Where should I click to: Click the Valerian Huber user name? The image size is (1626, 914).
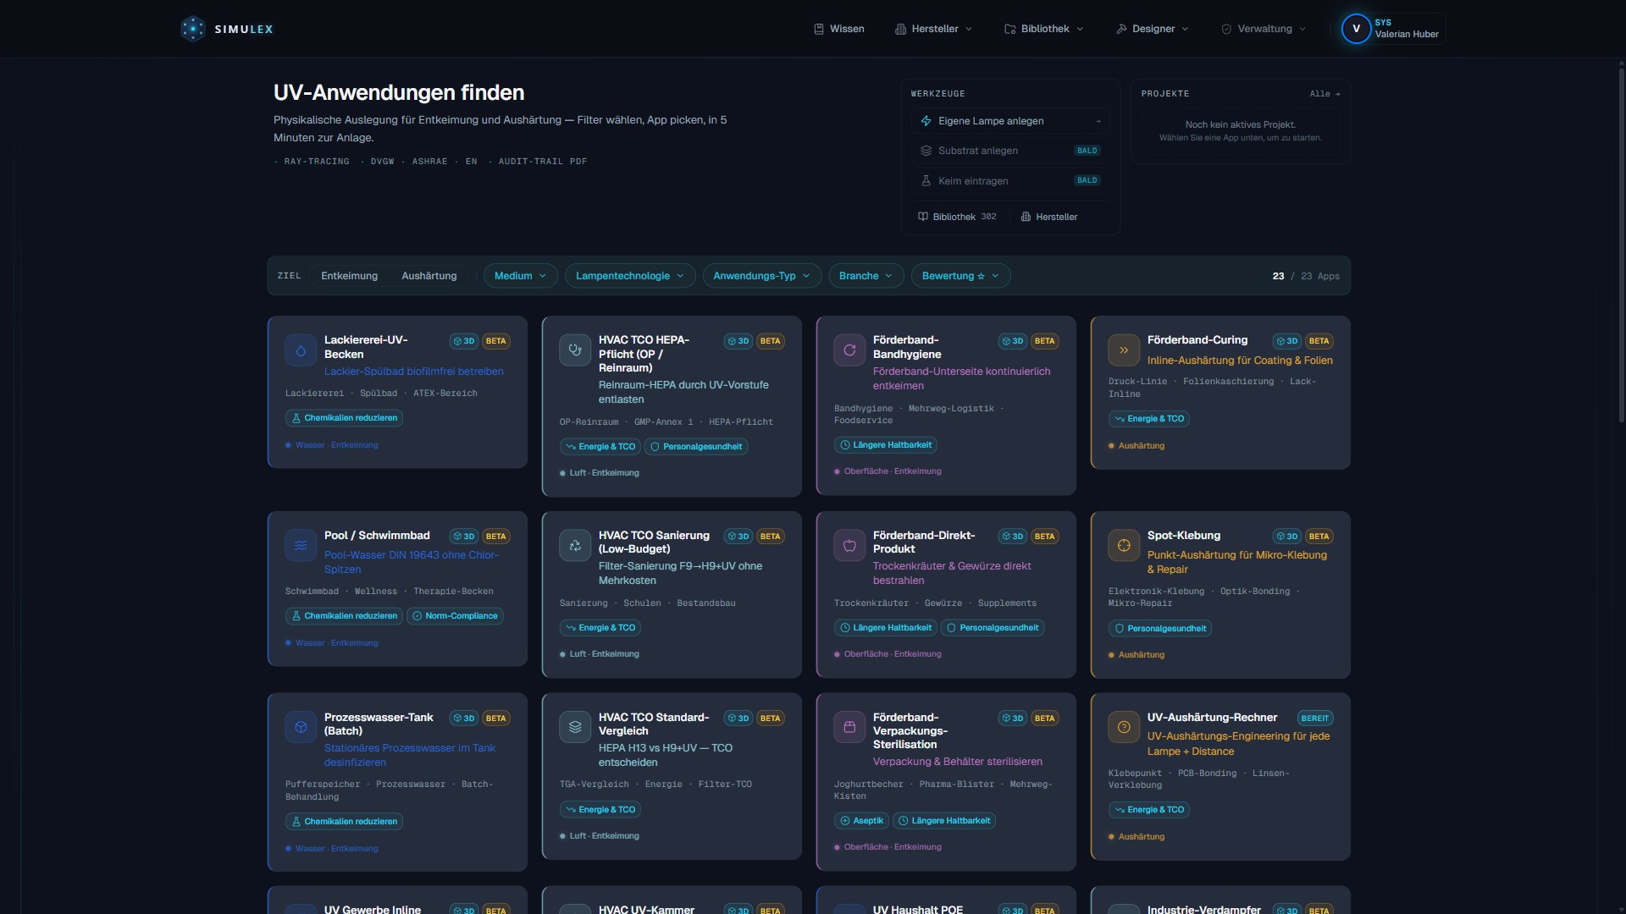[1407, 35]
